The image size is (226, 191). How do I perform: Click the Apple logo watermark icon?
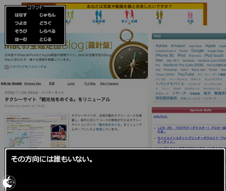pos(9,182)
